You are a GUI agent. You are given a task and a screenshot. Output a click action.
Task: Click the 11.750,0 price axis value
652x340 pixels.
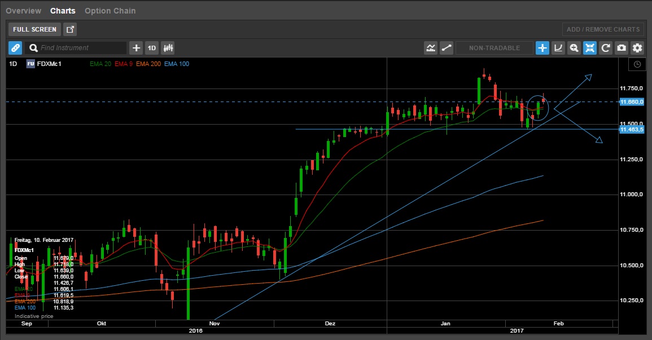tap(631, 89)
